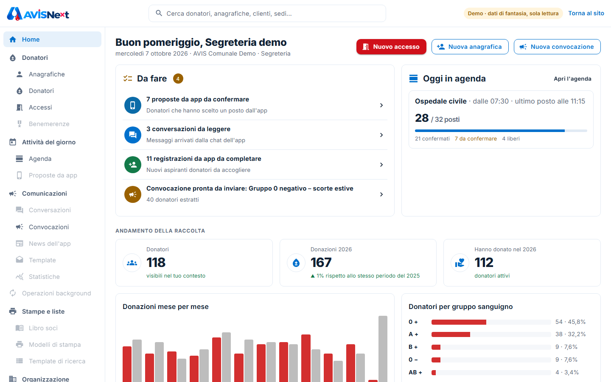Collapse the Donatori sidebar section
Screen dimensions: 611x382
tap(52, 58)
